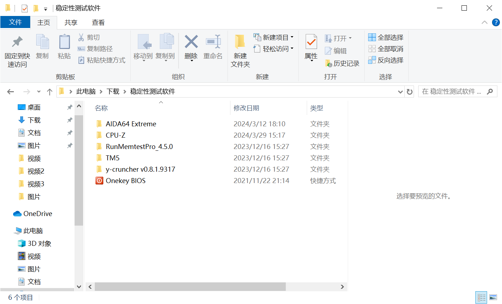Open the Easy access (轻松访问) dropdown
This screenshot has height=304, width=502.
(x=273, y=49)
